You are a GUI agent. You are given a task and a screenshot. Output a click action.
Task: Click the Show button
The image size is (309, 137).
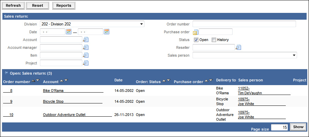(x=298, y=127)
